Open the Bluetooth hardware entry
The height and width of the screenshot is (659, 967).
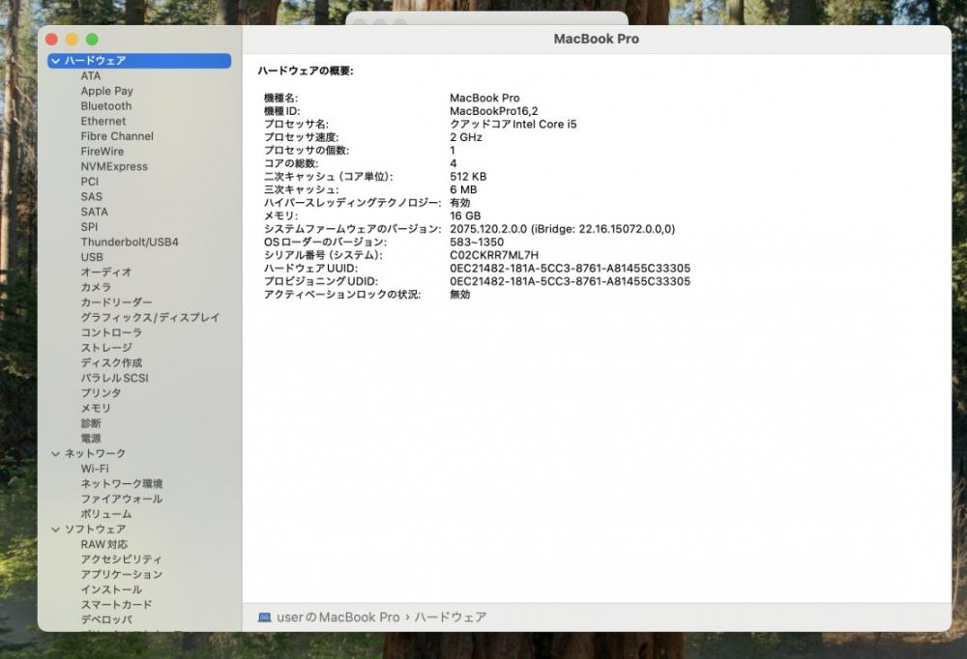(x=106, y=106)
